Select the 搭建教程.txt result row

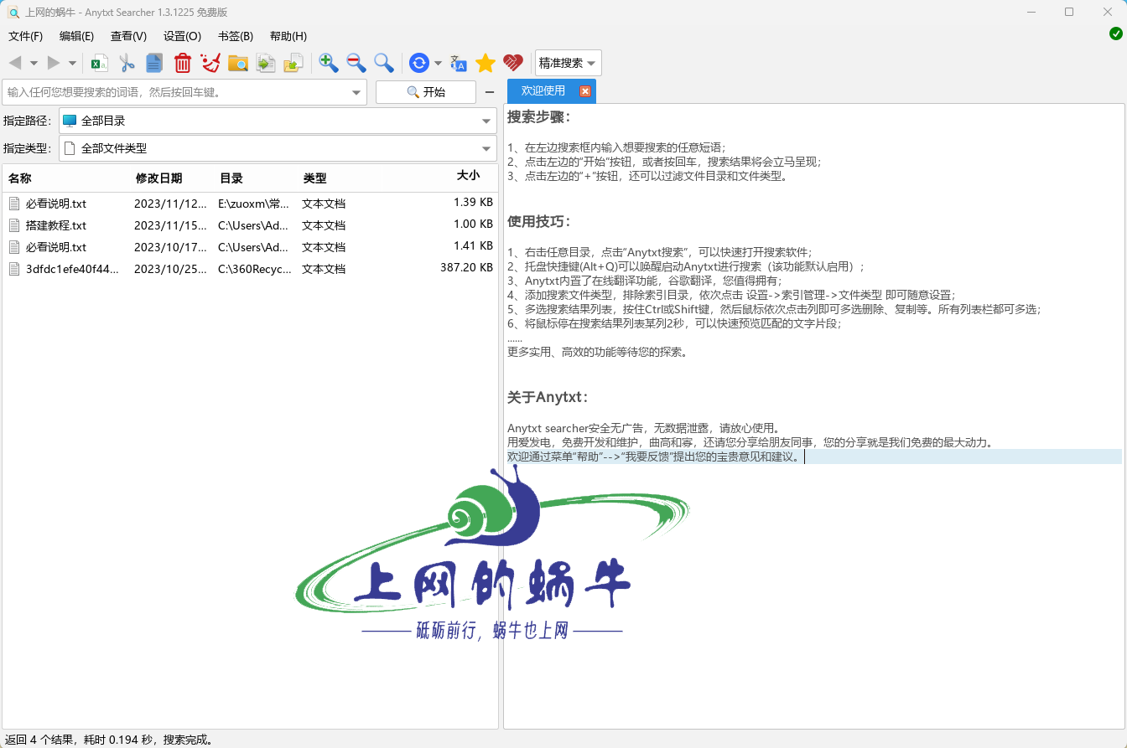point(250,225)
